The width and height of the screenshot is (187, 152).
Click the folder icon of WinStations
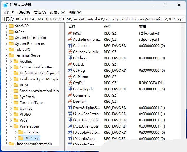click(x=16, y=126)
